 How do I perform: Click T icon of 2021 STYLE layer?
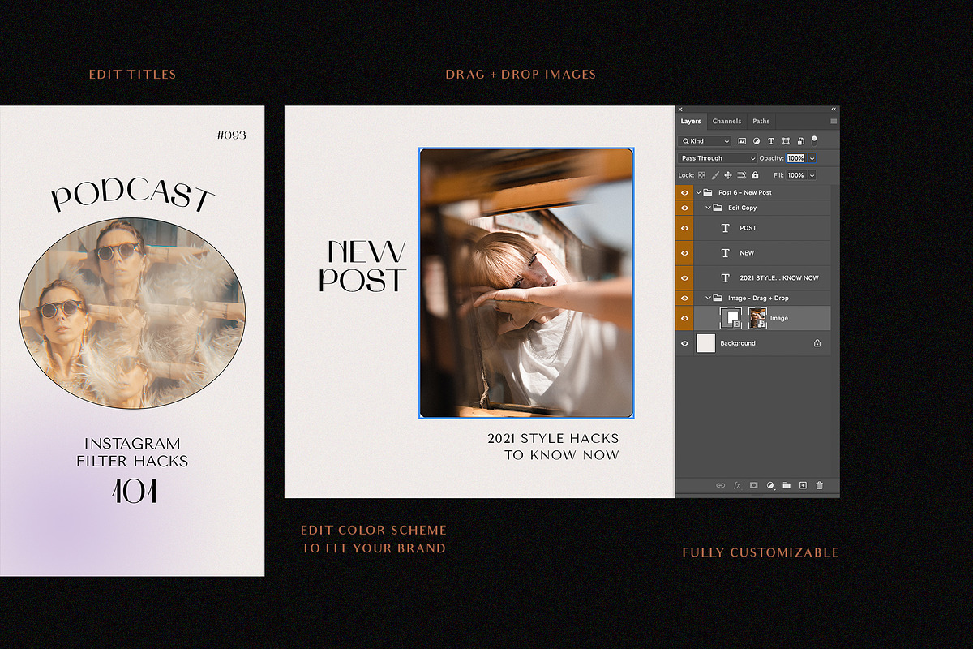(726, 277)
